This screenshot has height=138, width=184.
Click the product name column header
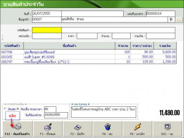[69, 46]
